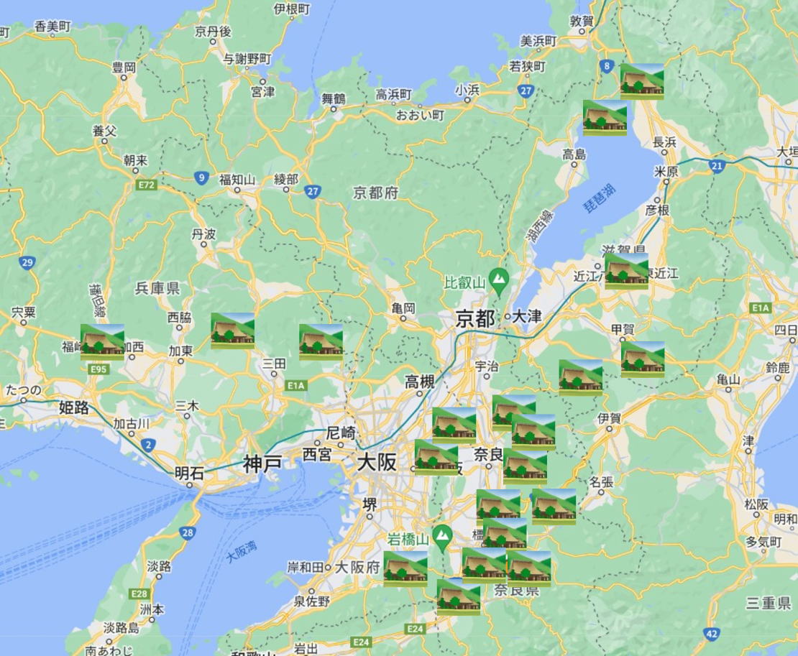
Task: Click the 京都 city label
Action: click(474, 319)
